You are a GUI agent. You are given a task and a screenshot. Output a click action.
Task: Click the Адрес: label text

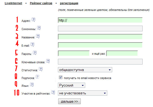tap(26, 21)
